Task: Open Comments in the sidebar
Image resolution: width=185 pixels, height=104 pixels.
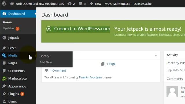Action: (16, 71)
